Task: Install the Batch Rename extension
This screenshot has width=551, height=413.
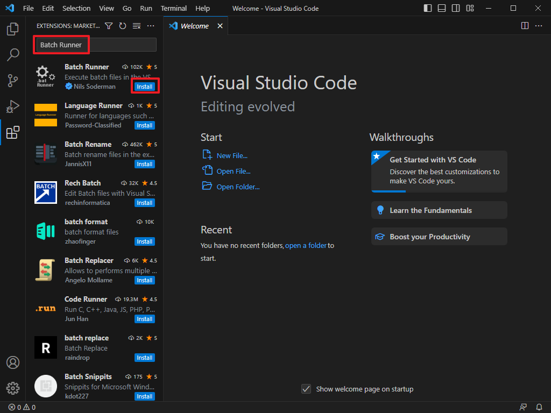Action: [x=145, y=164]
